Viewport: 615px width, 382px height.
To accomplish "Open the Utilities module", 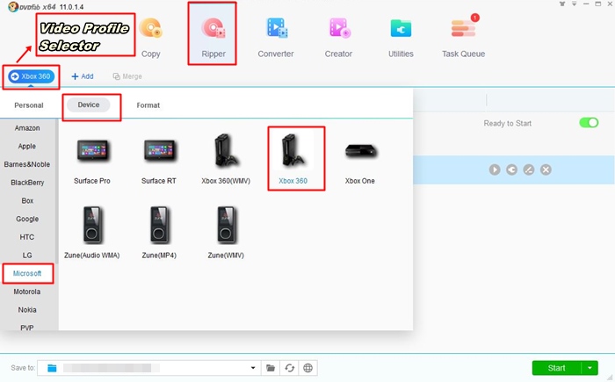I will 401,37.
